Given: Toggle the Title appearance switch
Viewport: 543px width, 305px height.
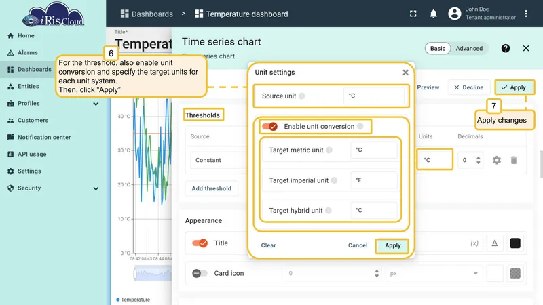Looking at the screenshot, I should [x=200, y=243].
